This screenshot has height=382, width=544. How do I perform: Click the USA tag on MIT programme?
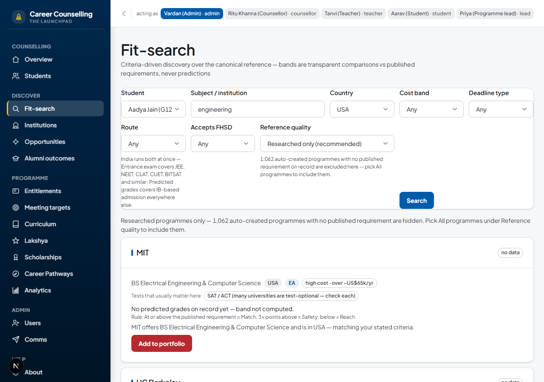coord(273,283)
